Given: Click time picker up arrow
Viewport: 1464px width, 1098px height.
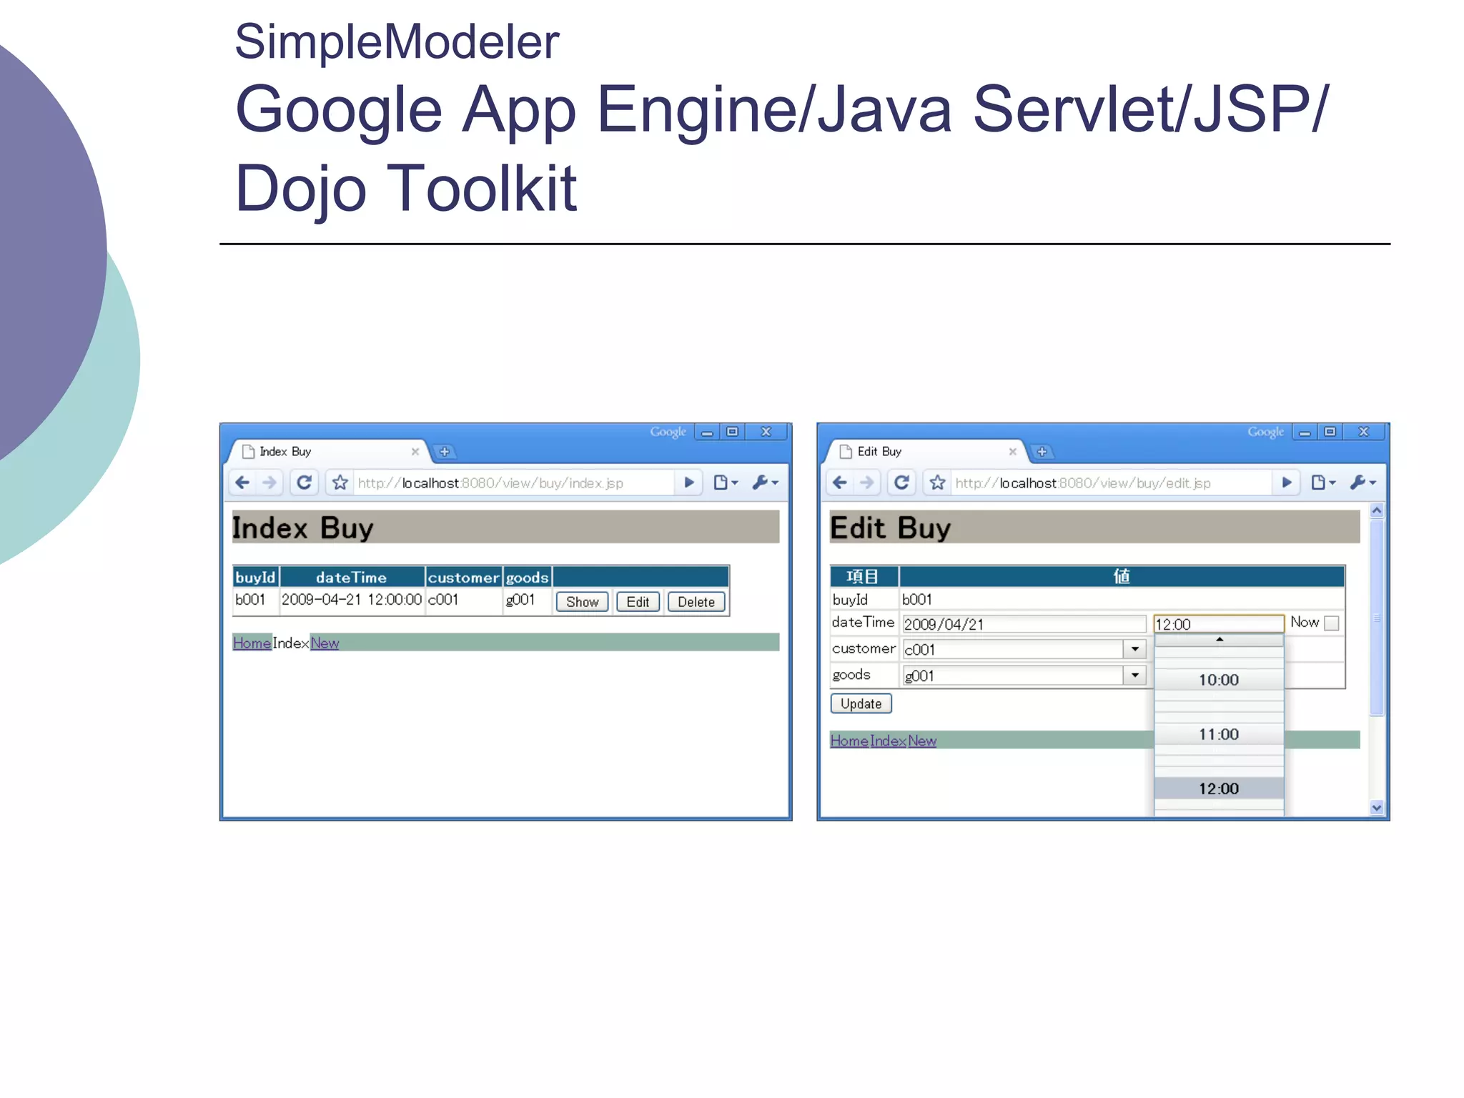Looking at the screenshot, I should [x=1219, y=640].
